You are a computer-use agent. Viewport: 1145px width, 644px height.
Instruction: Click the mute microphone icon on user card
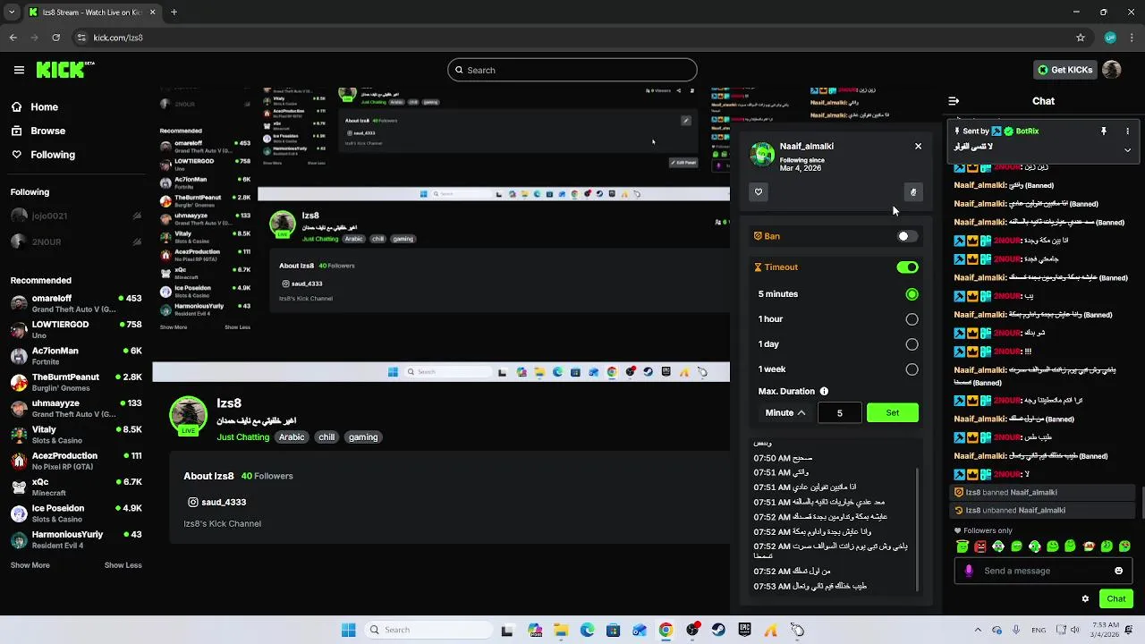coord(913,192)
